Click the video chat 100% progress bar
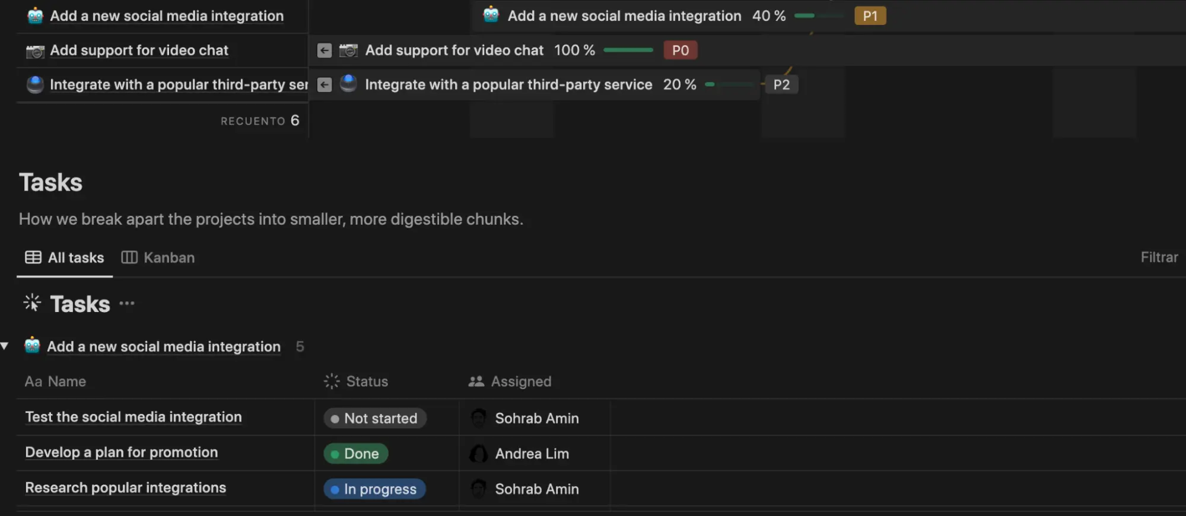The height and width of the screenshot is (516, 1186). [628, 50]
